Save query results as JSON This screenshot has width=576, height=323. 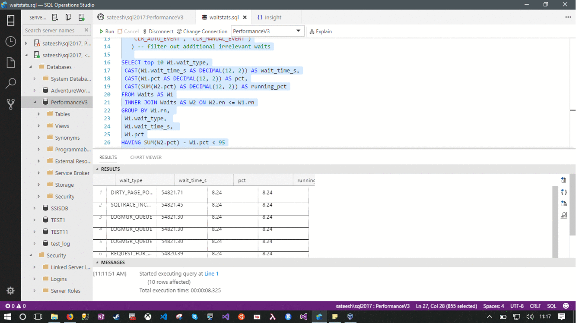563,191
